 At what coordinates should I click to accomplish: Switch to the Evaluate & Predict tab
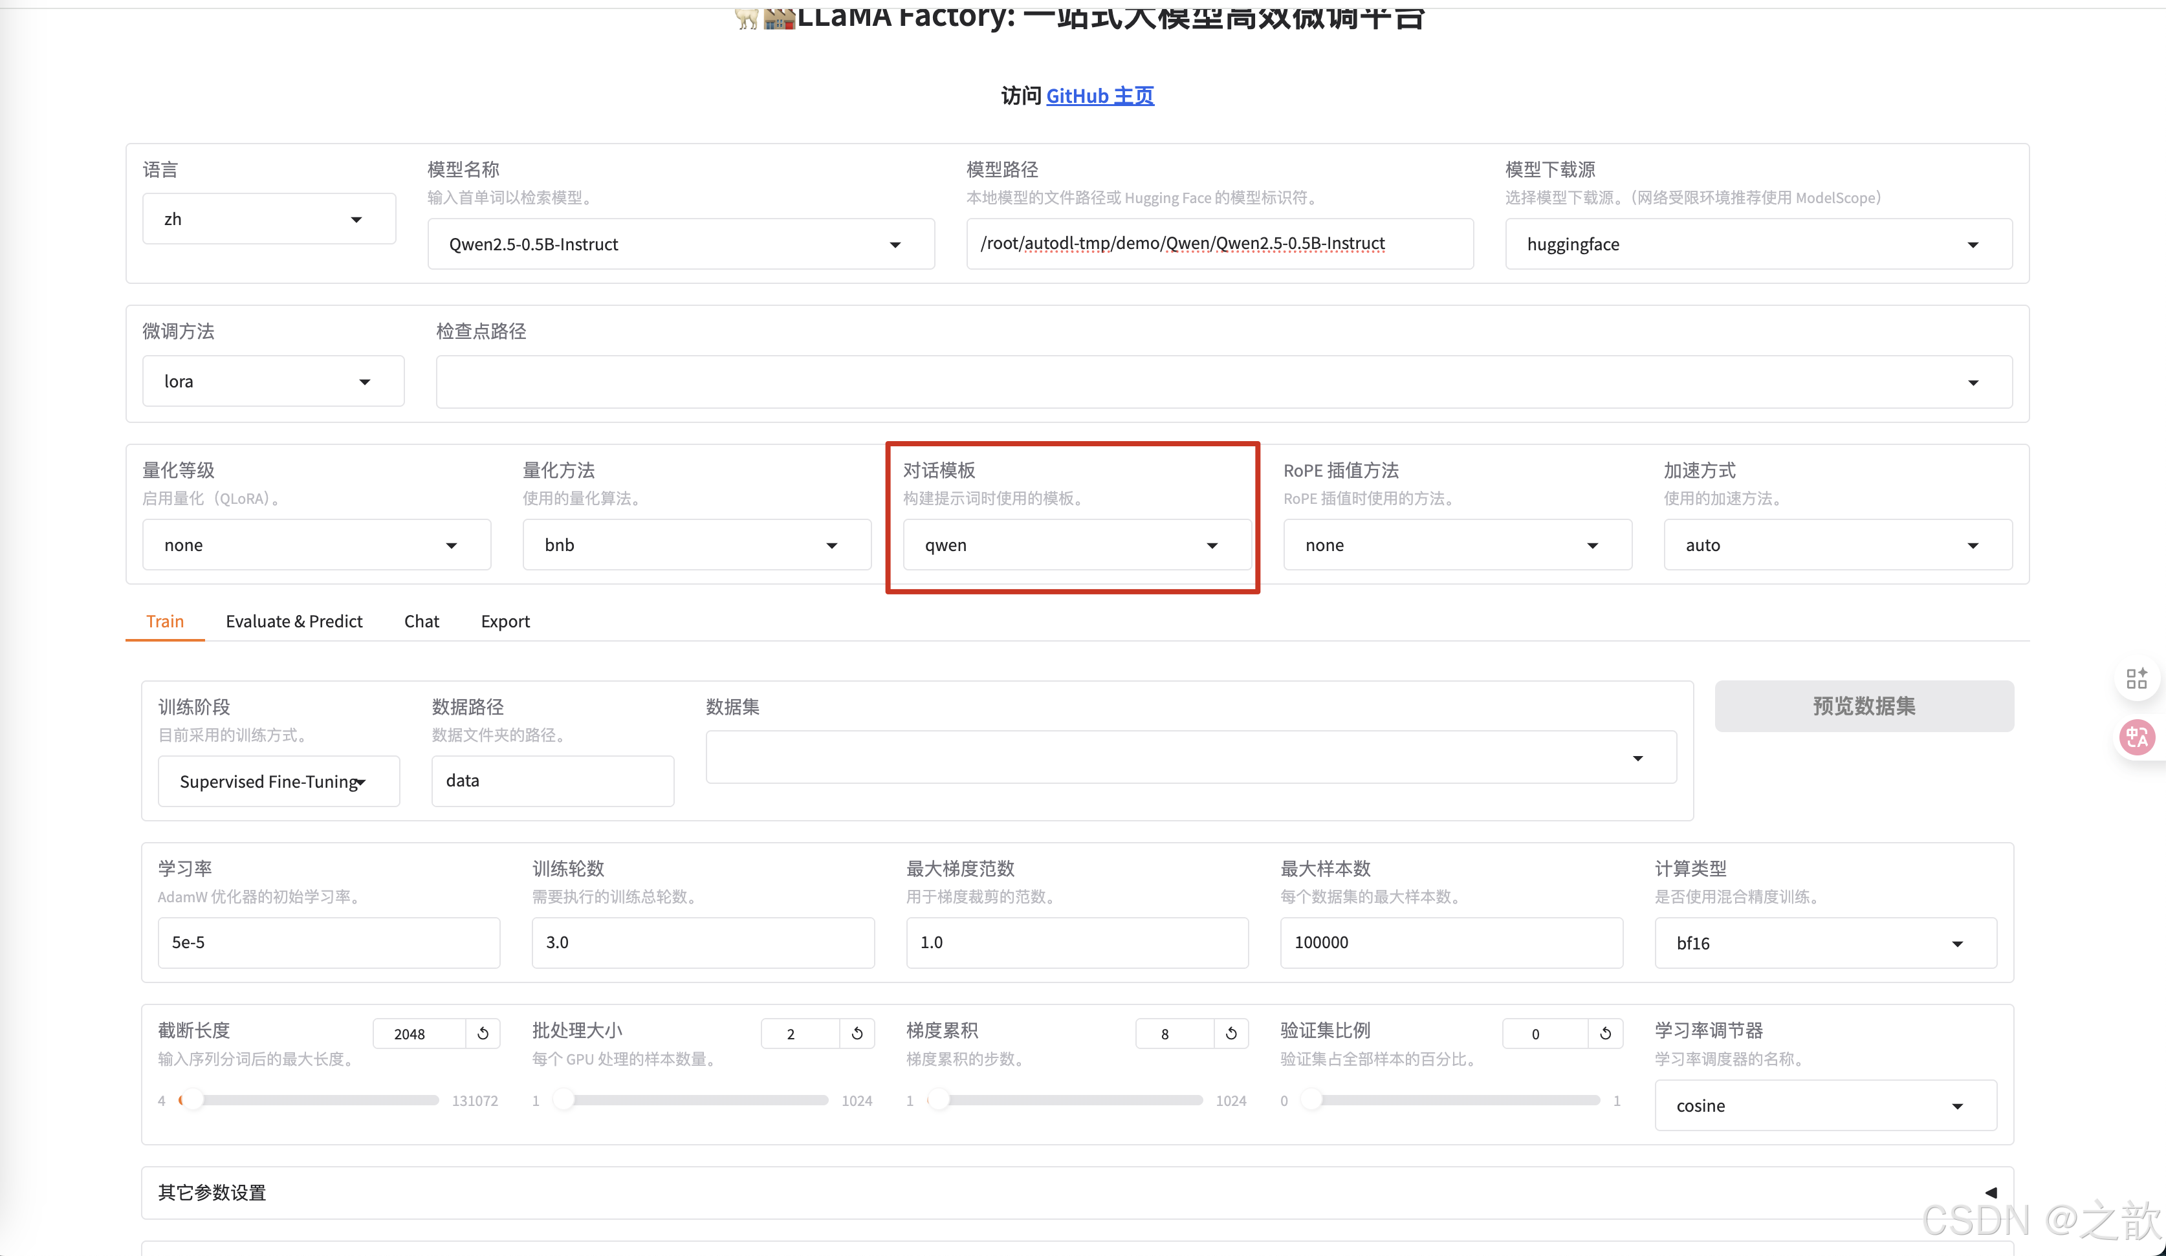coord(294,621)
